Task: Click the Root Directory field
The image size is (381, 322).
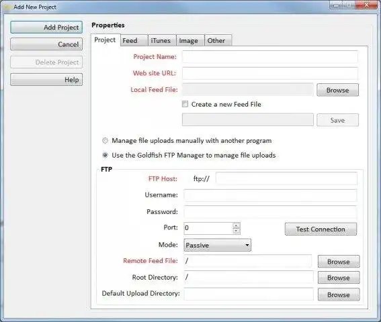Action: click(x=249, y=277)
